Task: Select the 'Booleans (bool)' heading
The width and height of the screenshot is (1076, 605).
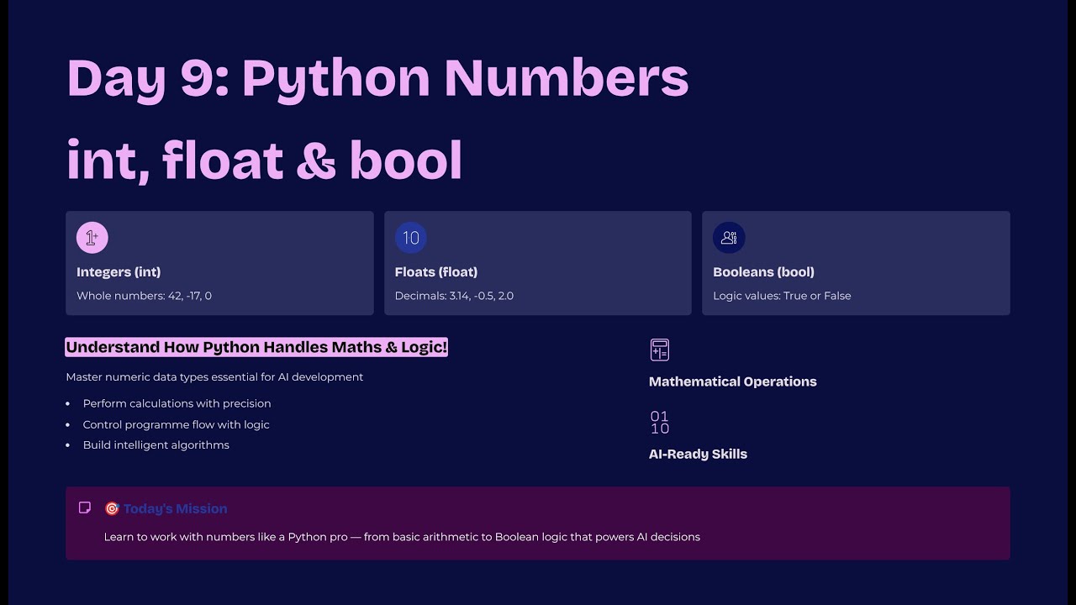Action: (763, 272)
